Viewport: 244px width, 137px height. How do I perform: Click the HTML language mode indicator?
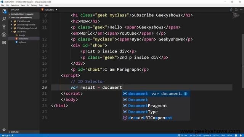pyautogui.click(x=230, y=135)
